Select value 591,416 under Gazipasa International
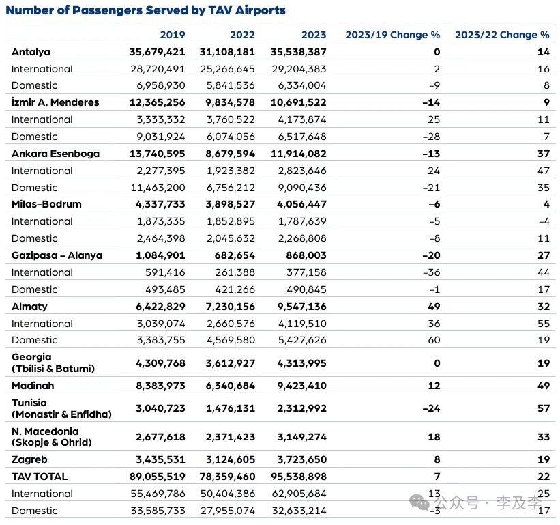Image resolution: width=560 pixels, height=525 pixels. pyautogui.click(x=165, y=272)
